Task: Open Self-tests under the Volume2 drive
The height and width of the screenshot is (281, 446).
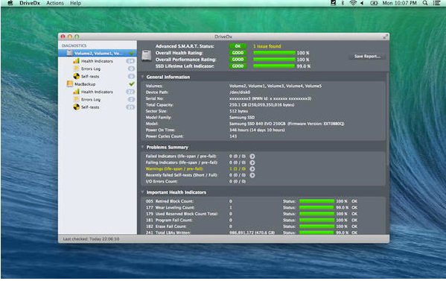Action: pos(90,77)
